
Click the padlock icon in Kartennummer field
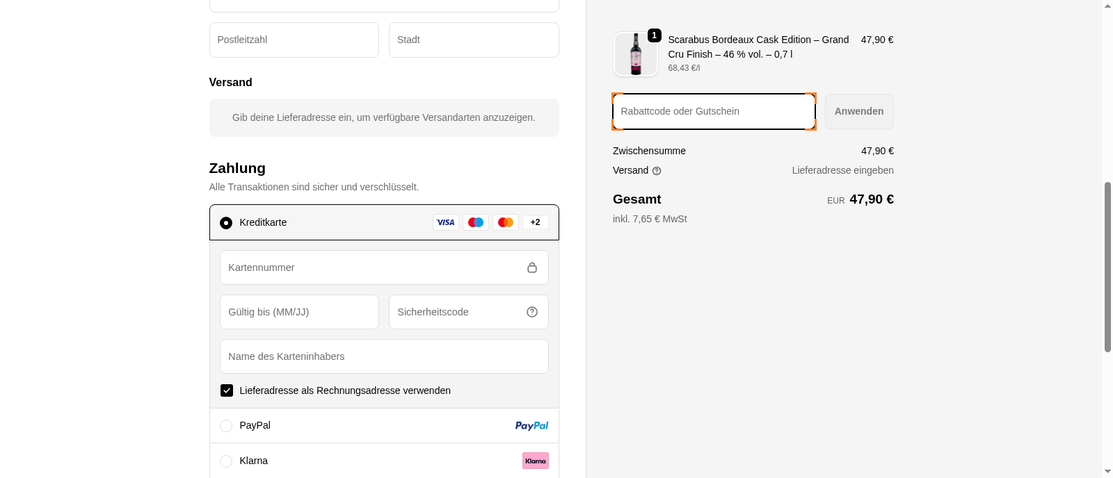[x=532, y=267]
